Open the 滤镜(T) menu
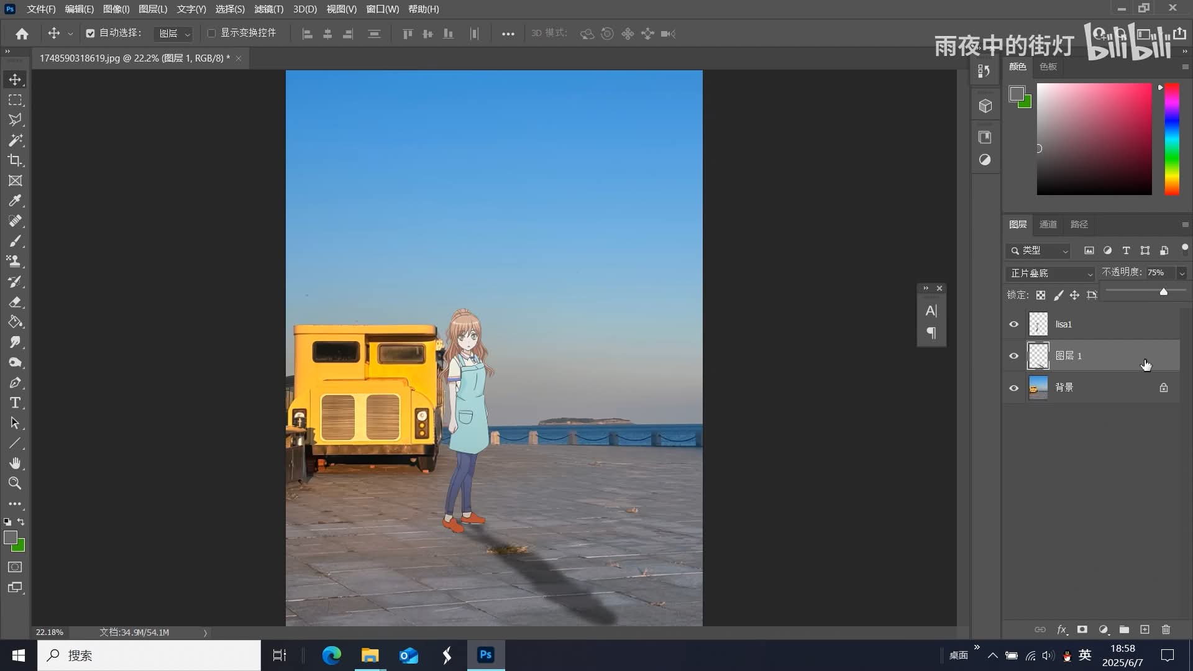 [x=268, y=9]
